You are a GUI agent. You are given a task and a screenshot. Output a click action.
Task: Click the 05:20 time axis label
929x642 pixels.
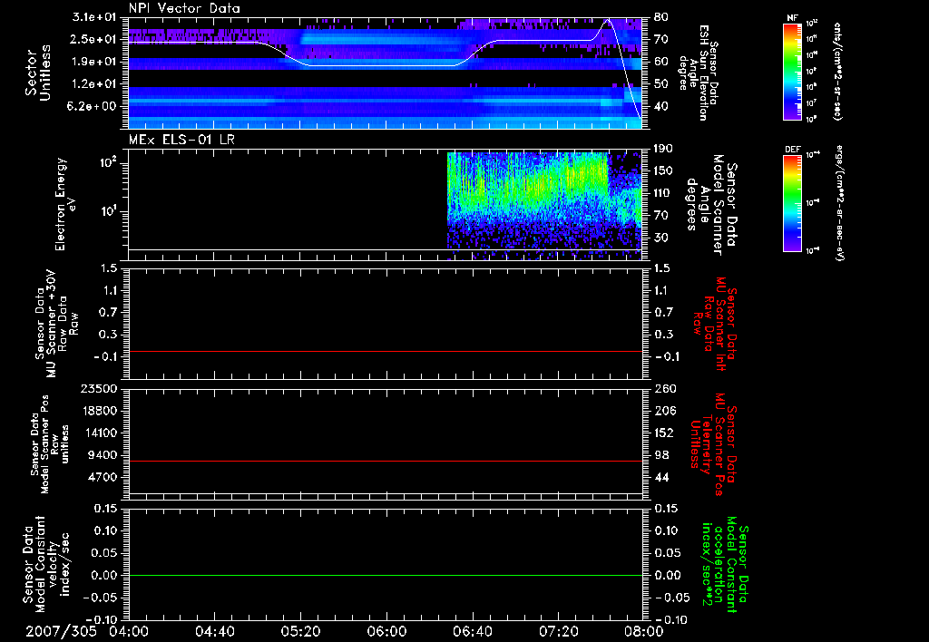point(300,630)
